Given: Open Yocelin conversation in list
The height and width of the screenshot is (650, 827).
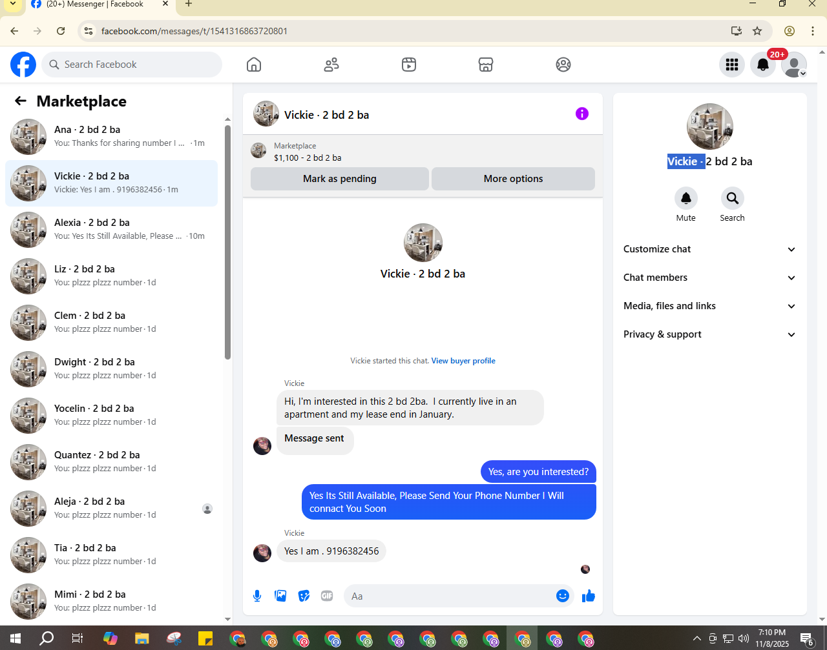Looking at the screenshot, I should (x=111, y=416).
